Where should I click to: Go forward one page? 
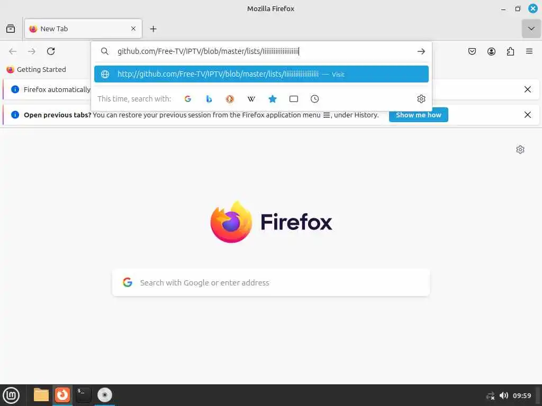point(32,51)
